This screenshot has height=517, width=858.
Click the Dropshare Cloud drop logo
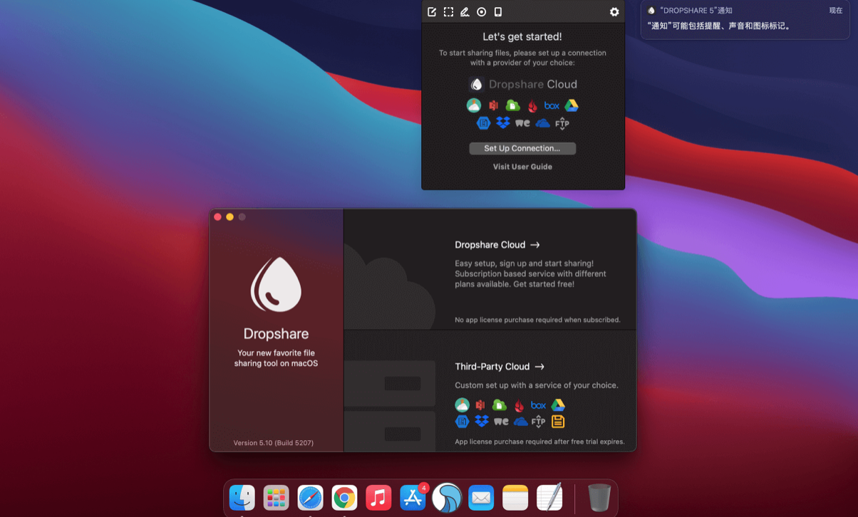tap(477, 84)
